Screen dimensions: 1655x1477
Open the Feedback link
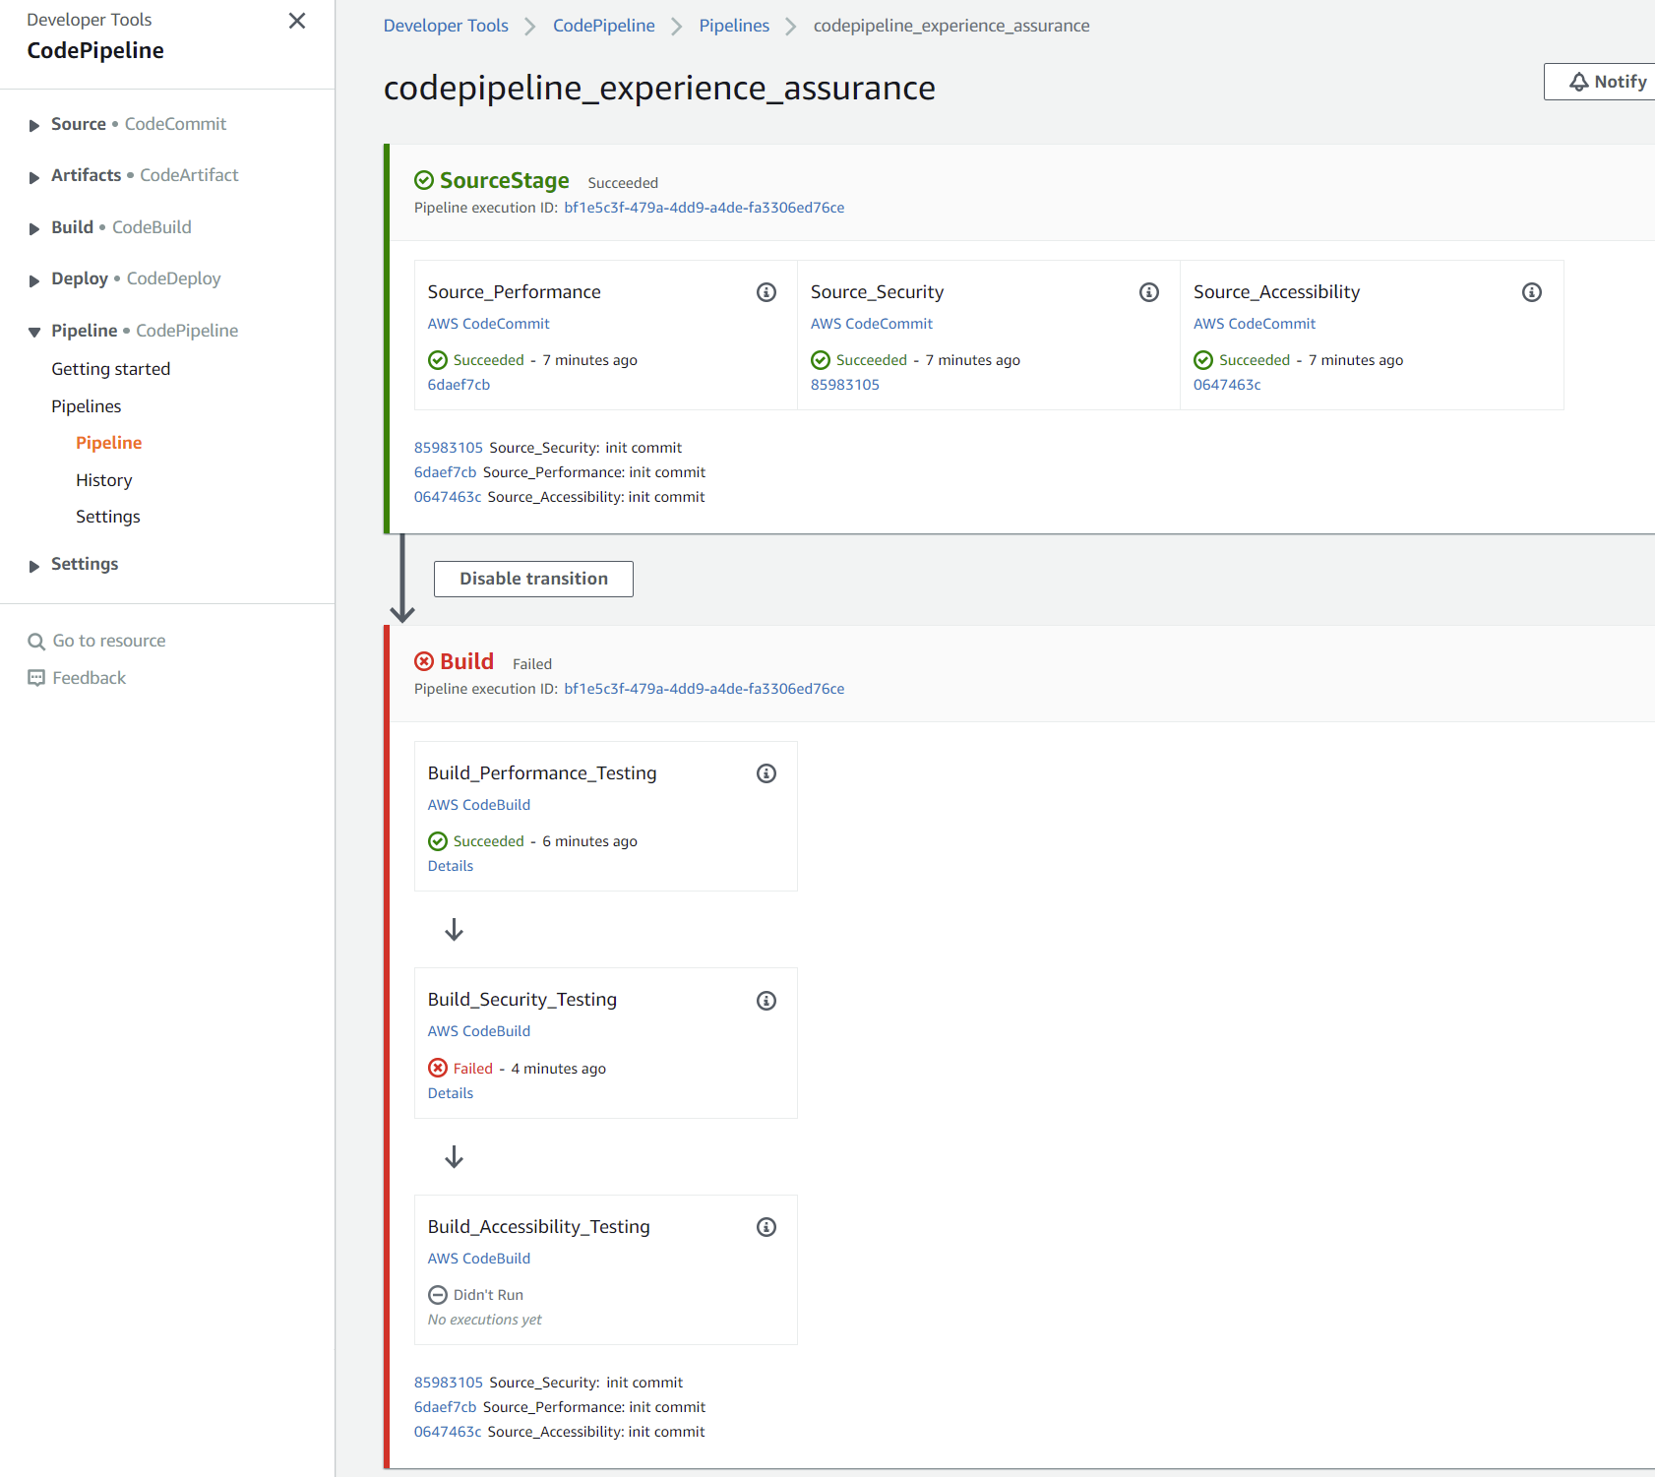90,678
